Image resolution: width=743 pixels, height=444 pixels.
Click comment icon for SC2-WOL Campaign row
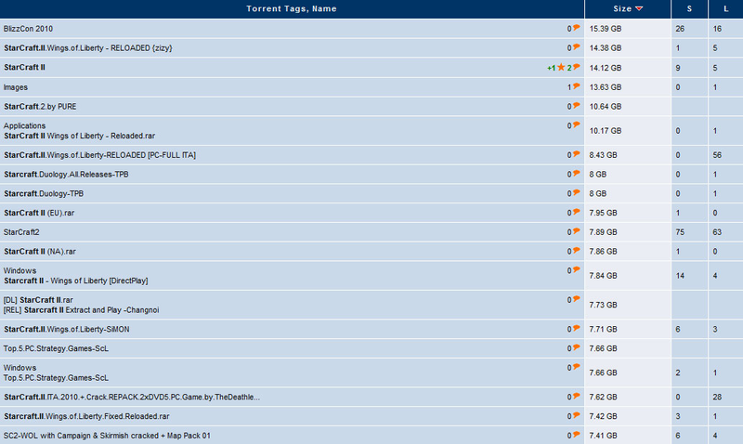click(x=576, y=436)
